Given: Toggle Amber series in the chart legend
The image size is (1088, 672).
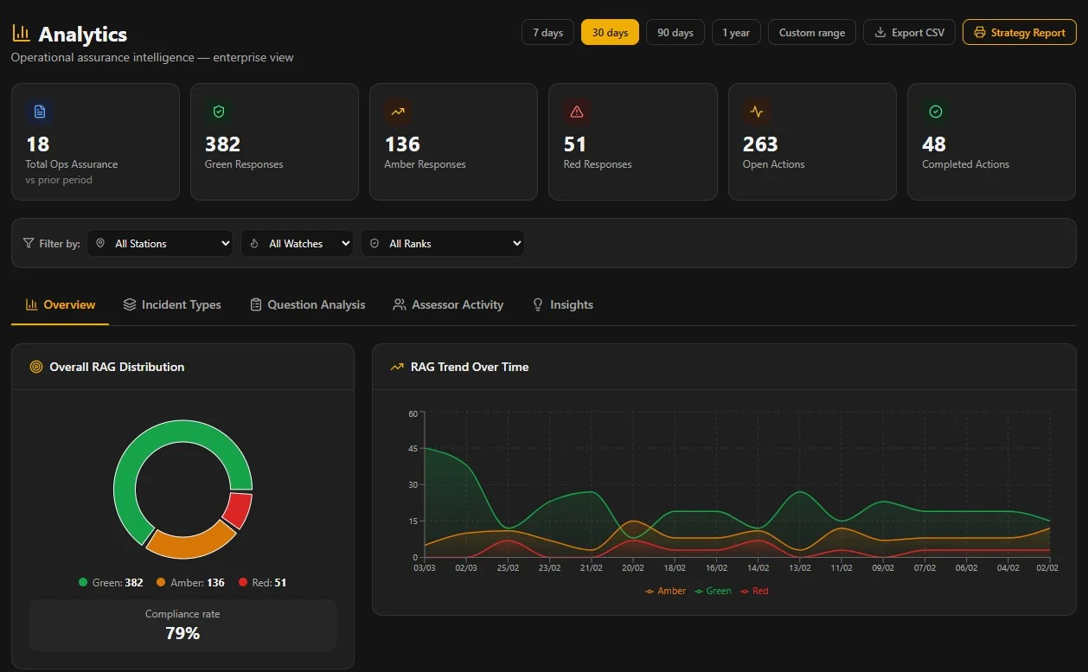Looking at the screenshot, I should tap(665, 592).
